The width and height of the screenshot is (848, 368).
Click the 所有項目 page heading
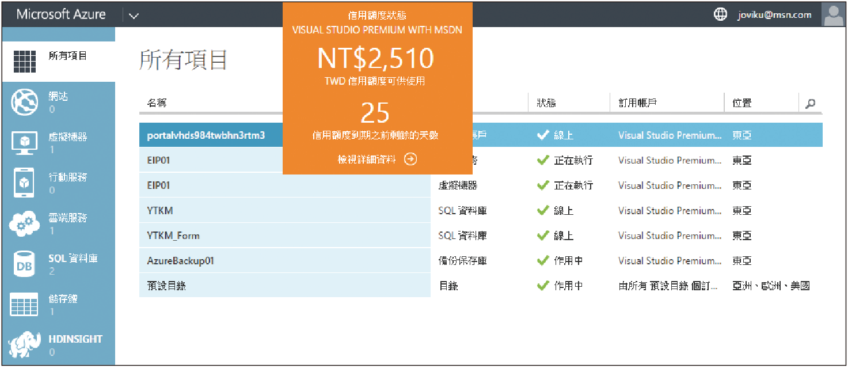(184, 60)
